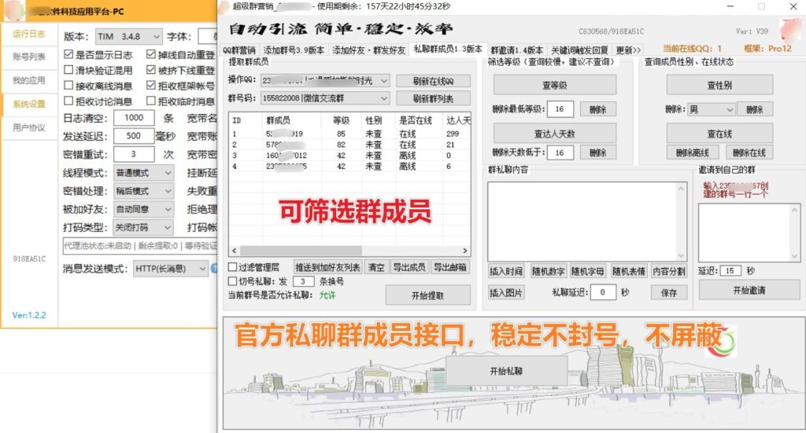Open 打码类型 关闭打码 dropdown
Screen dimensions: 806x433
(143, 227)
